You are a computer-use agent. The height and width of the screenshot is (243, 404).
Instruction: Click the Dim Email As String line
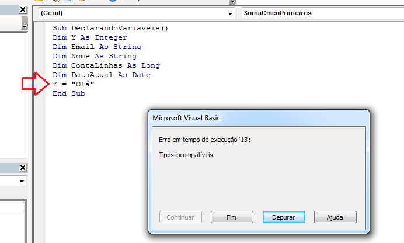(x=96, y=47)
